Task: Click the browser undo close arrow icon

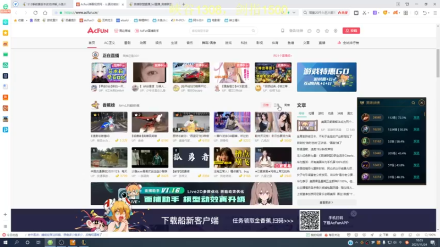Action: [425, 13]
